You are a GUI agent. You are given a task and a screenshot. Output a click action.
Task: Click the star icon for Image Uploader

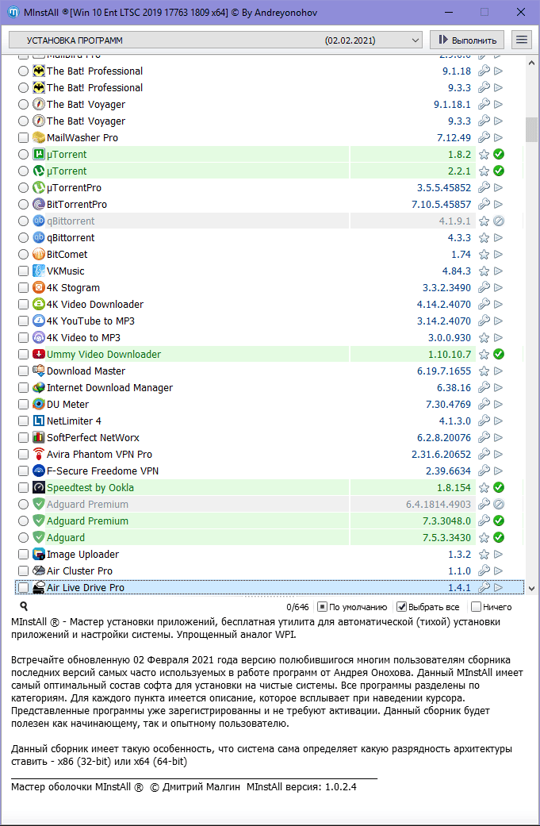click(484, 555)
